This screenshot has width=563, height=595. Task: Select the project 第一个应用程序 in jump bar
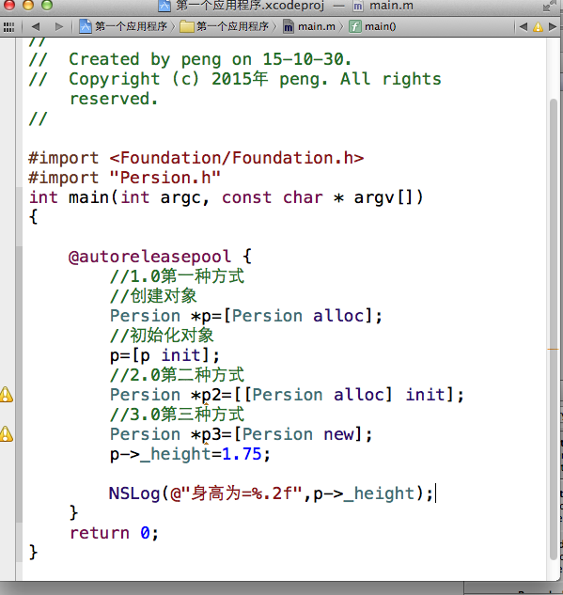[124, 26]
